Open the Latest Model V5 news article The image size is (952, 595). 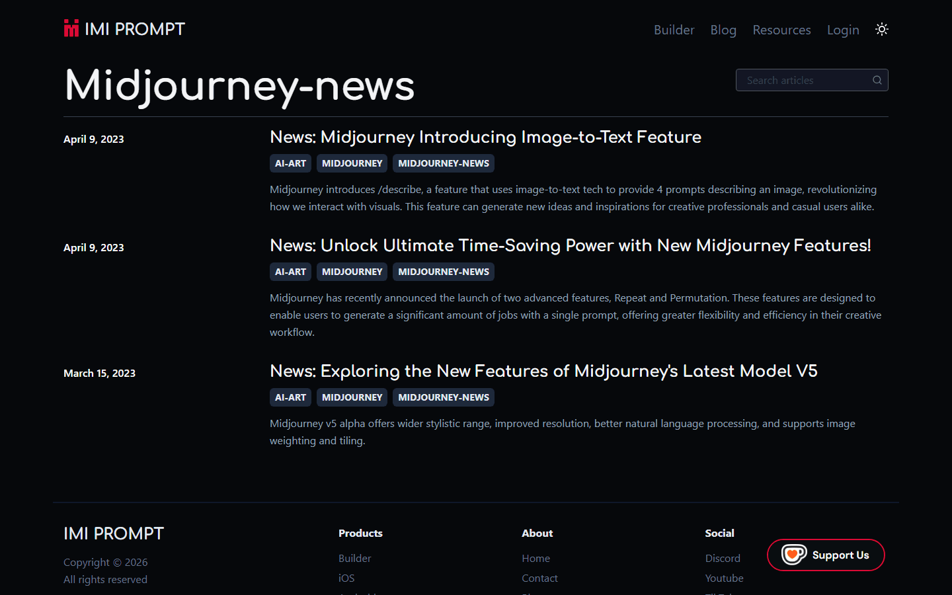click(x=543, y=371)
